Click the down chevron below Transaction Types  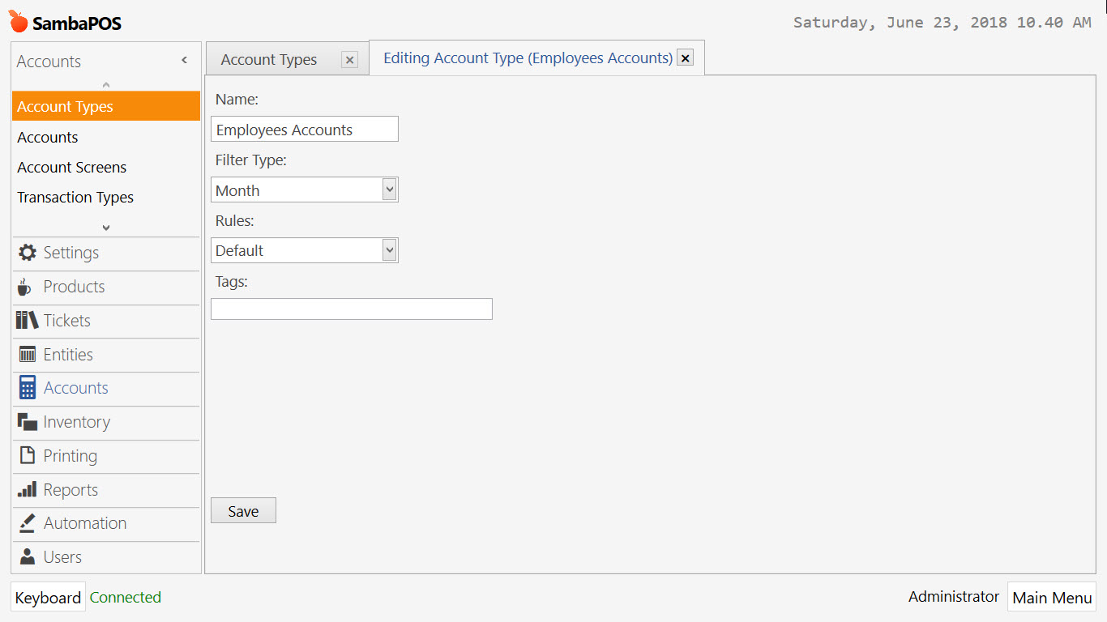(x=105, y=227)
